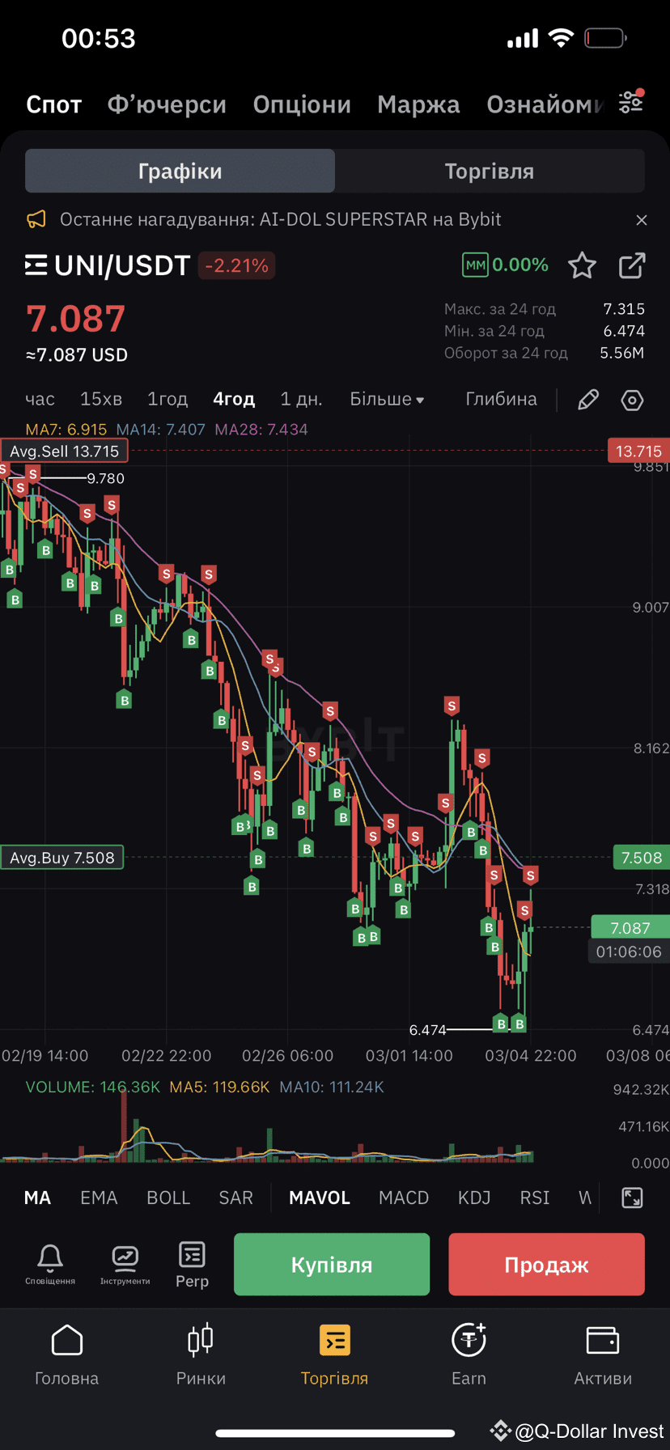Open the Perp contract shortcut
The height and width of the screenshot is (1450, 670).
point(193,1264)
